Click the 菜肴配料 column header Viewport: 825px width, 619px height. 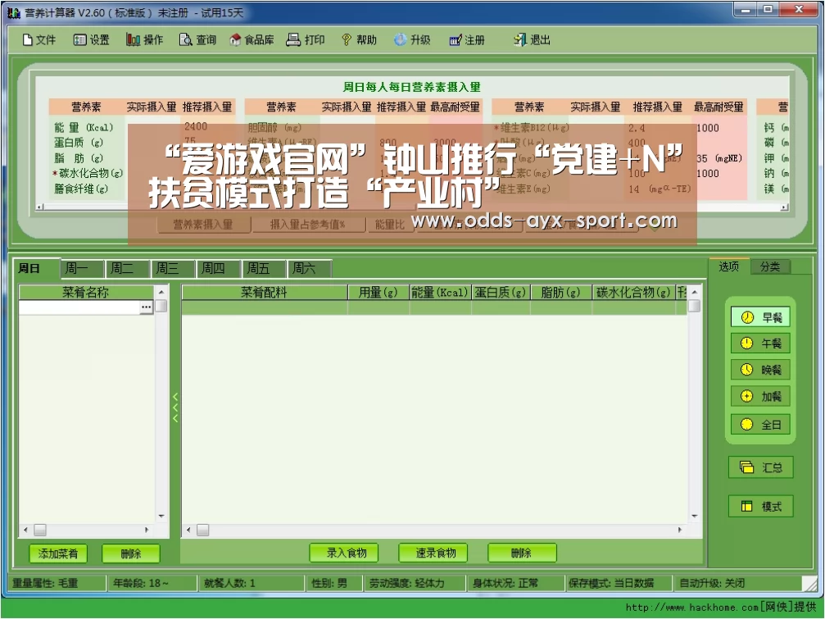[x=264, y=292]
